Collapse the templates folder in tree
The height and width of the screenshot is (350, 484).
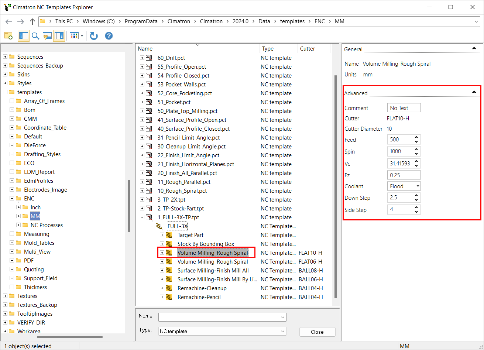click(x=5, y=92)
